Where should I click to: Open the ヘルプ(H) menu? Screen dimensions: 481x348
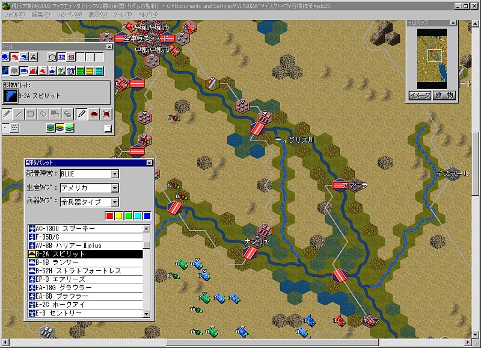click(x=148, y=14)
